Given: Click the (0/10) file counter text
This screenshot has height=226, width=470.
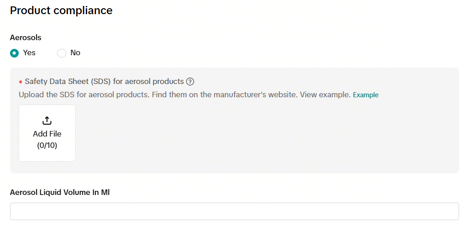Looking at the screenshot, I should 47,146.
